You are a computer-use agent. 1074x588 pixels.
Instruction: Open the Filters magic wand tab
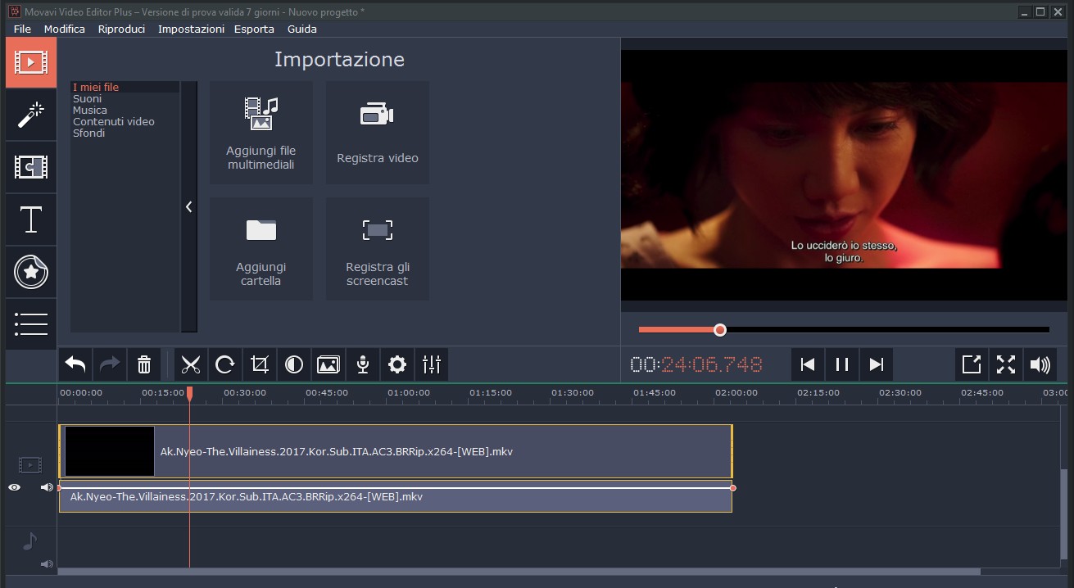(x=31, y=115)
